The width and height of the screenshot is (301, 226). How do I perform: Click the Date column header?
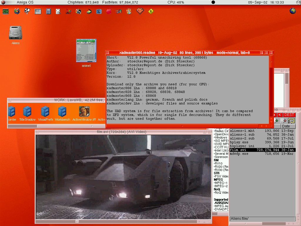(286, 126)
